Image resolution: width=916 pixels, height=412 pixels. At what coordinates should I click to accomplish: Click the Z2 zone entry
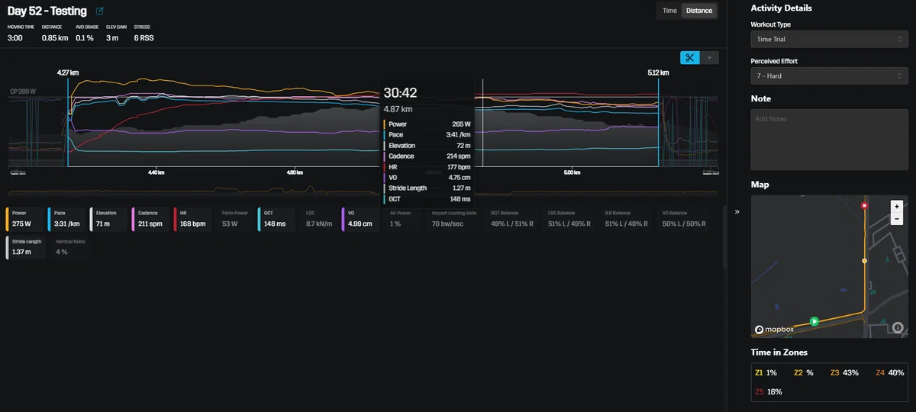point(803,373)
